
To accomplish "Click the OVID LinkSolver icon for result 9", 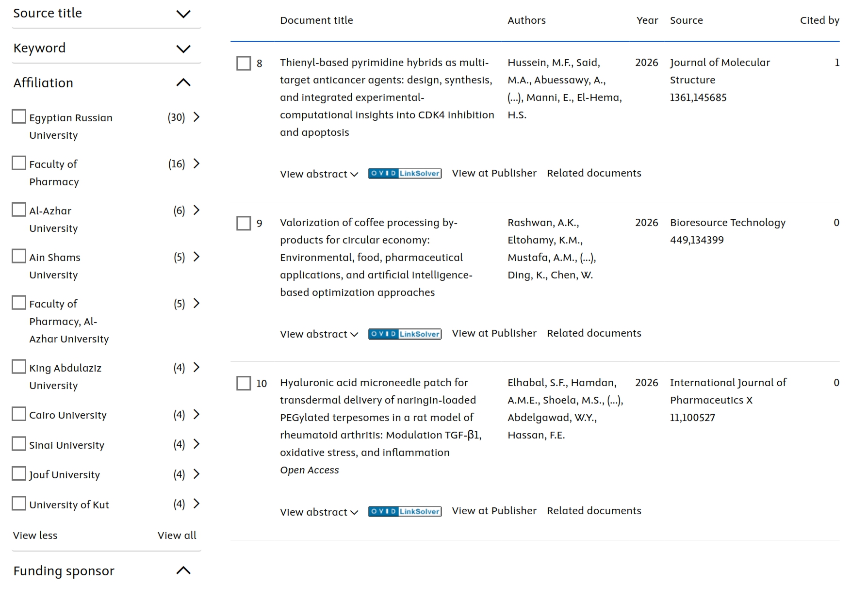I will 405,334.
